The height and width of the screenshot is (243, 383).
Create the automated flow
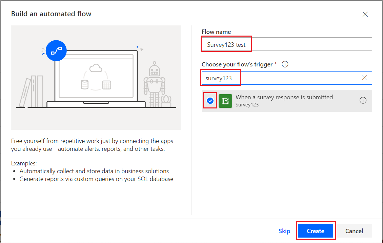tap(316, 231)
